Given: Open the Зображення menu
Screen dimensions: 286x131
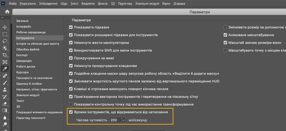Looking at the screenshot, I should tap(48, 4).
